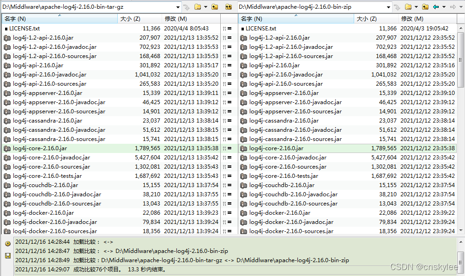The width and height of the screenshot is (465, 276).
Task: Click the equal sign for log4j-docker-2.16.0.jar row
Action: click(229, 213)
